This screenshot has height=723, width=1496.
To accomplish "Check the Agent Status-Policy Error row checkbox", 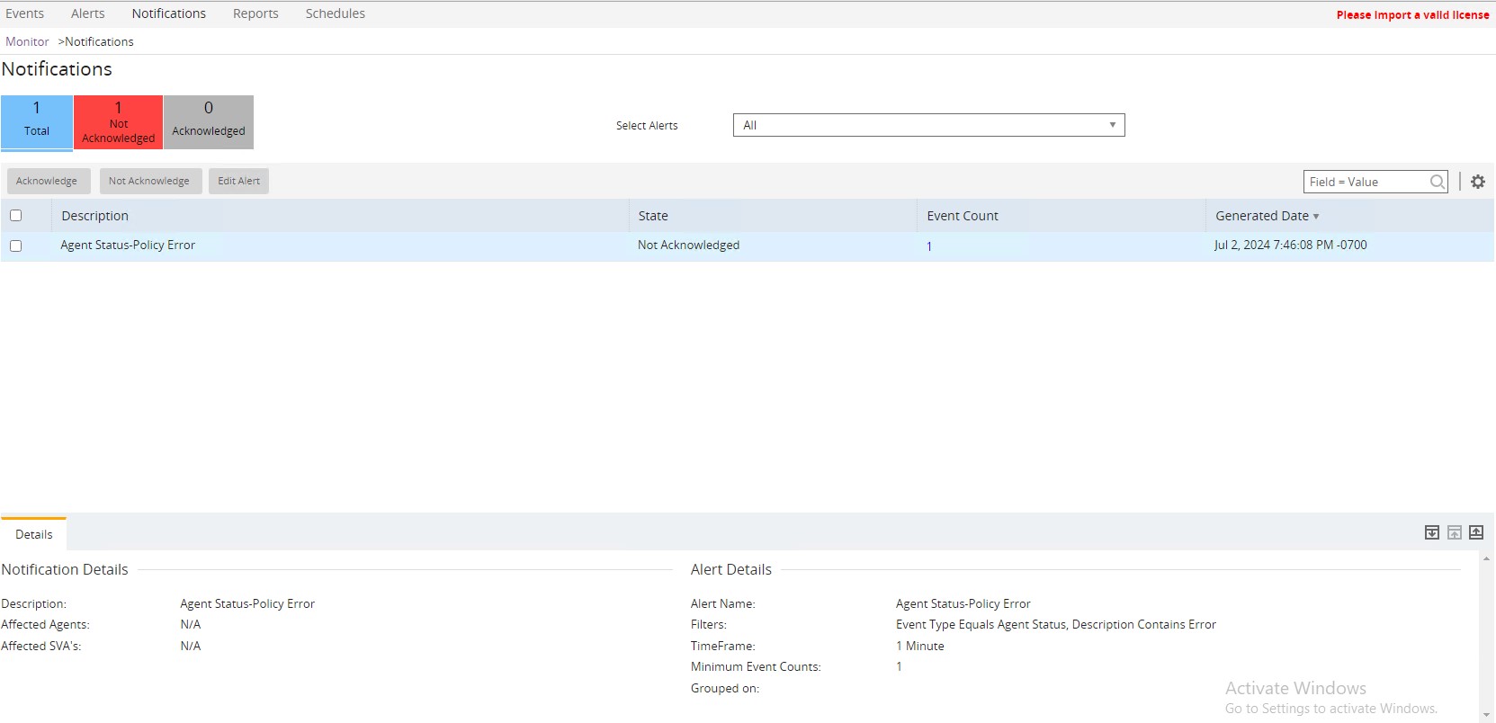I will (16, 245).
